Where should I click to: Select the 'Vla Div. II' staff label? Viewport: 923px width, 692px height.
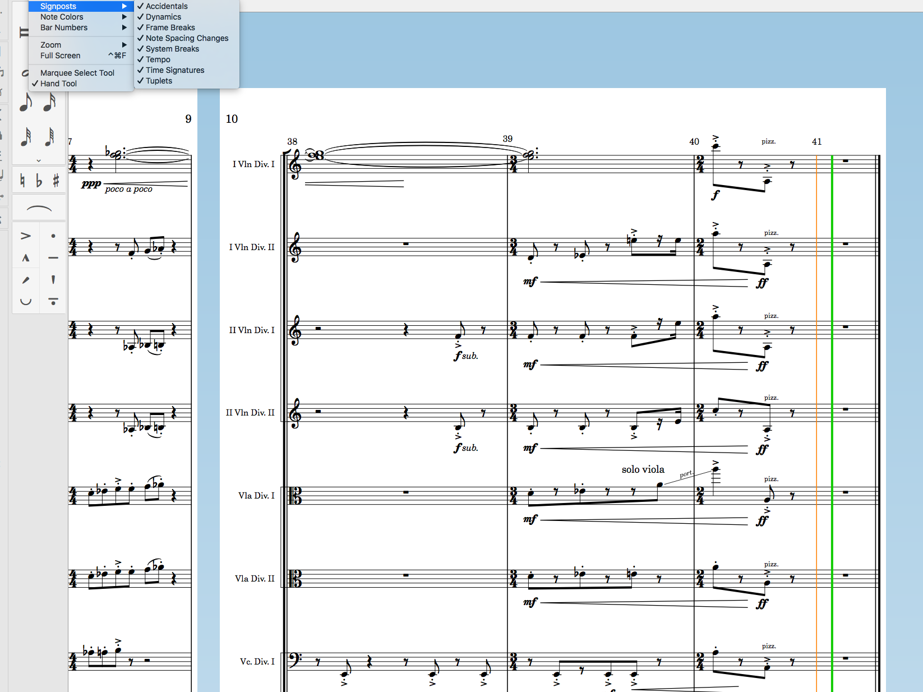[255, 579]
